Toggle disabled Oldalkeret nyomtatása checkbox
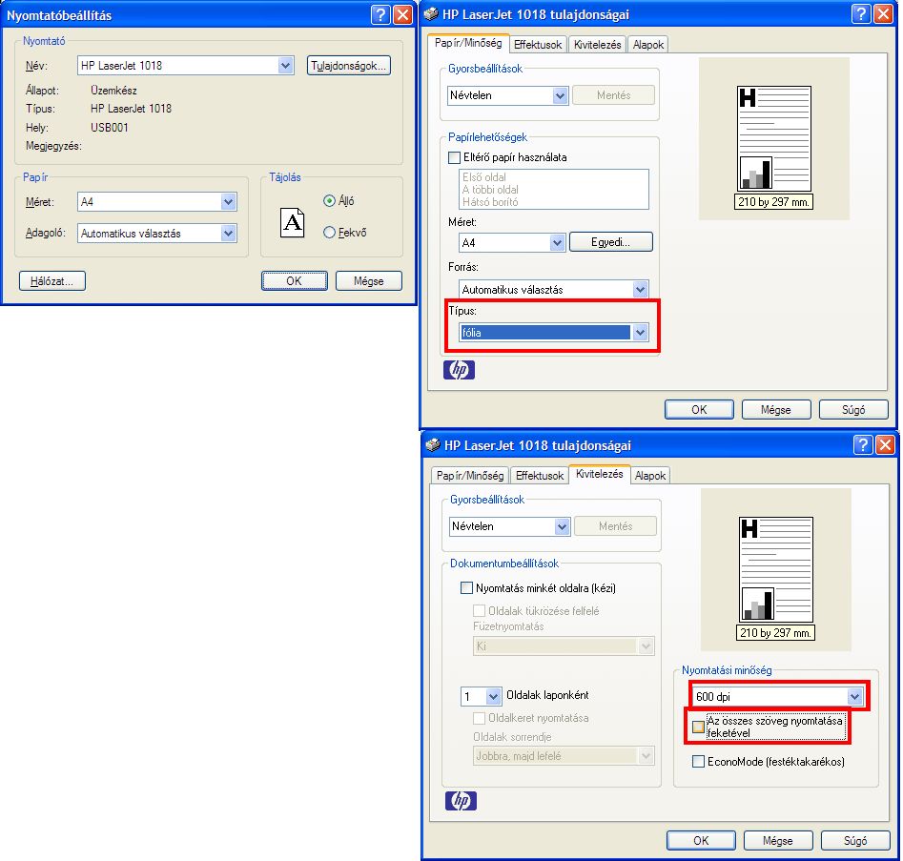Viewport: 903px width, 861px height. [x=479, y=718]
